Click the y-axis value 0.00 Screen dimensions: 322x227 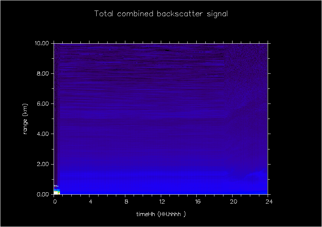tap(43, 194)
